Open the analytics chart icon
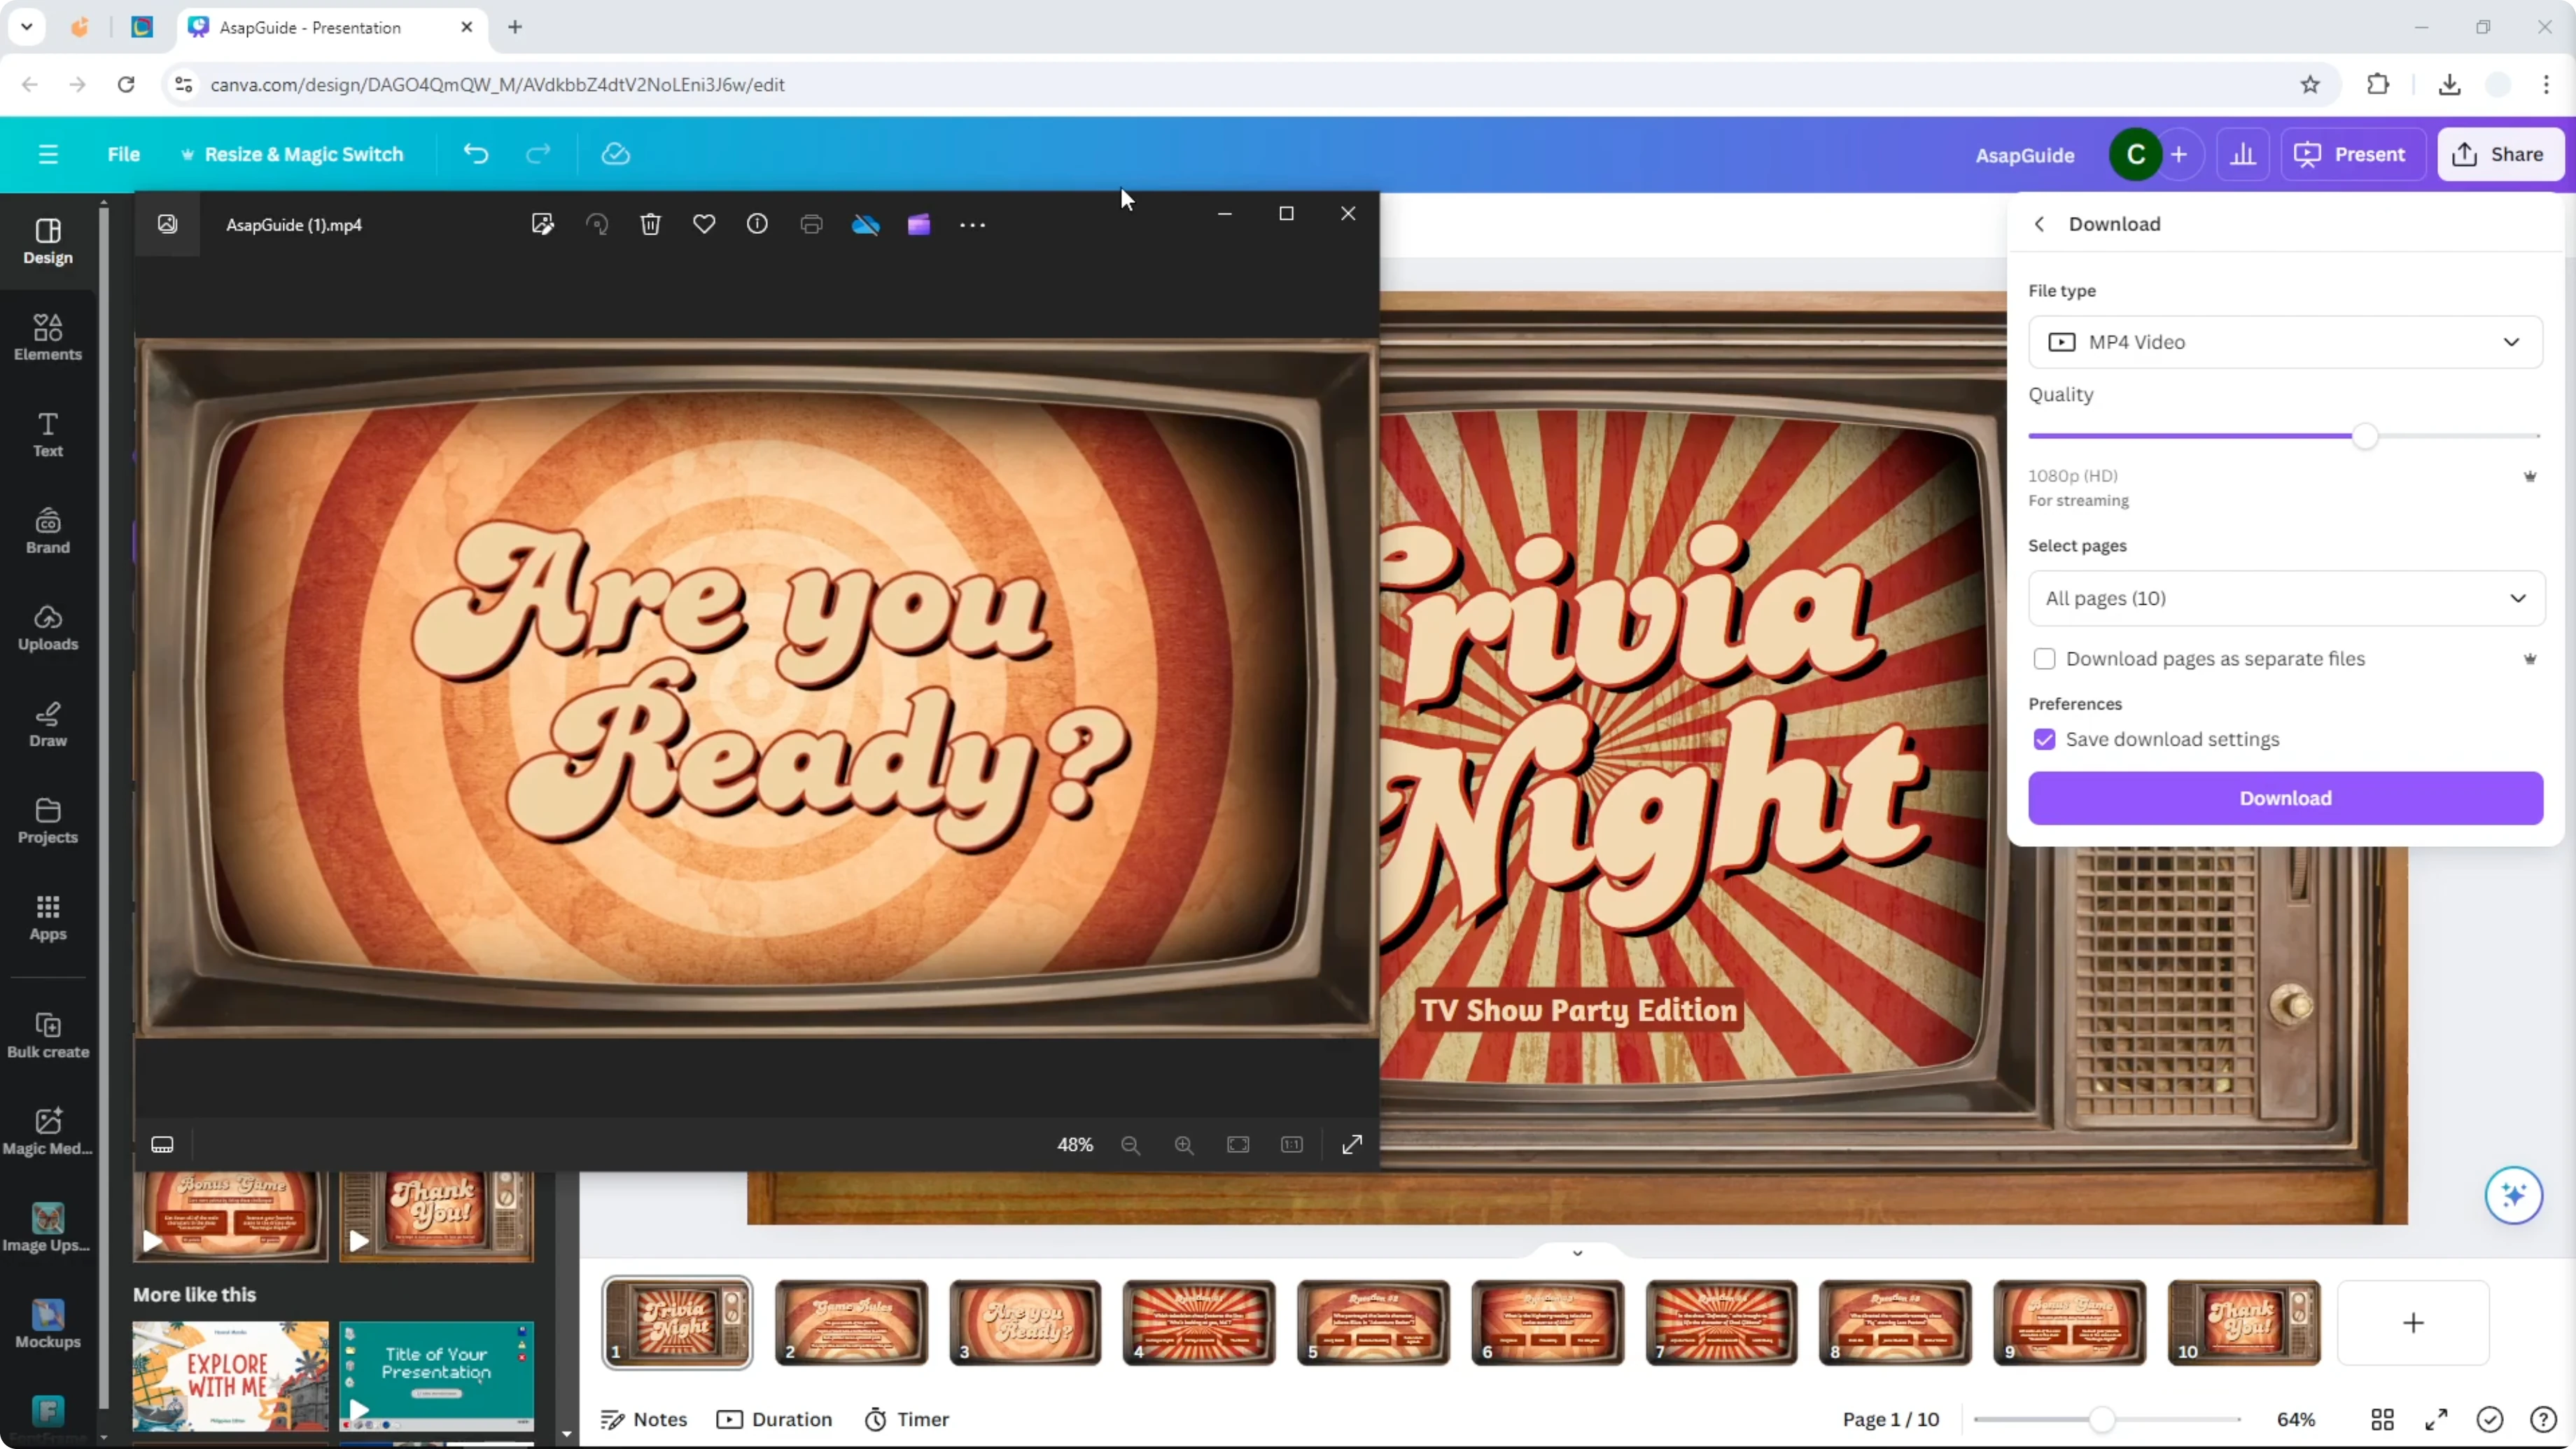 coord(2243,154)
